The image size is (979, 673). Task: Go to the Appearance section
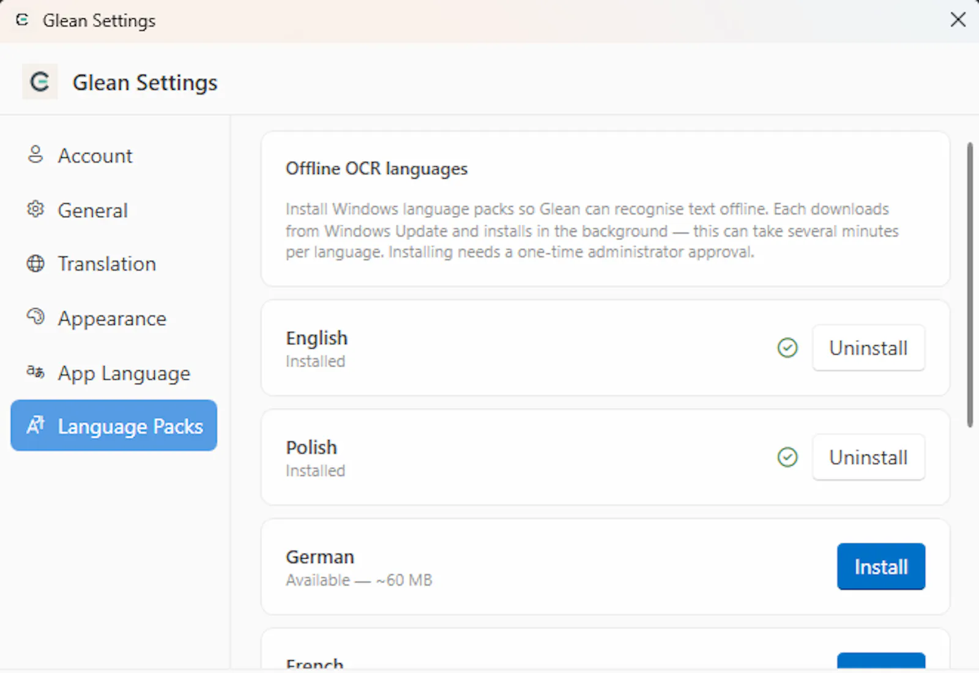tap(114, 318)
